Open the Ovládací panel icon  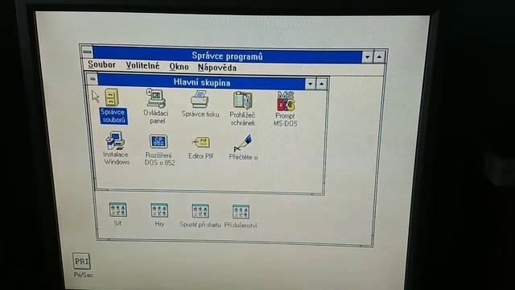[x=155, y=98]
